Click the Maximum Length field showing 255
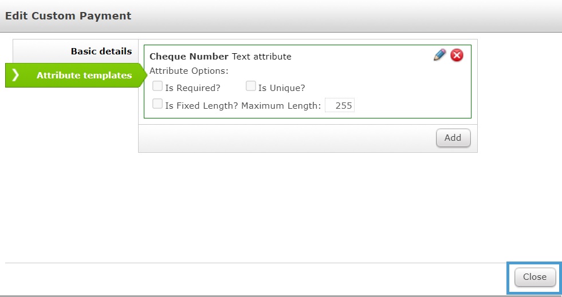This screenshot has height=297, width=562. point(340,106)
